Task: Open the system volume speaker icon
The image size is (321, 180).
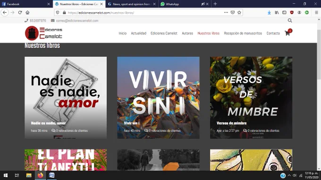Action: point(295,175)
